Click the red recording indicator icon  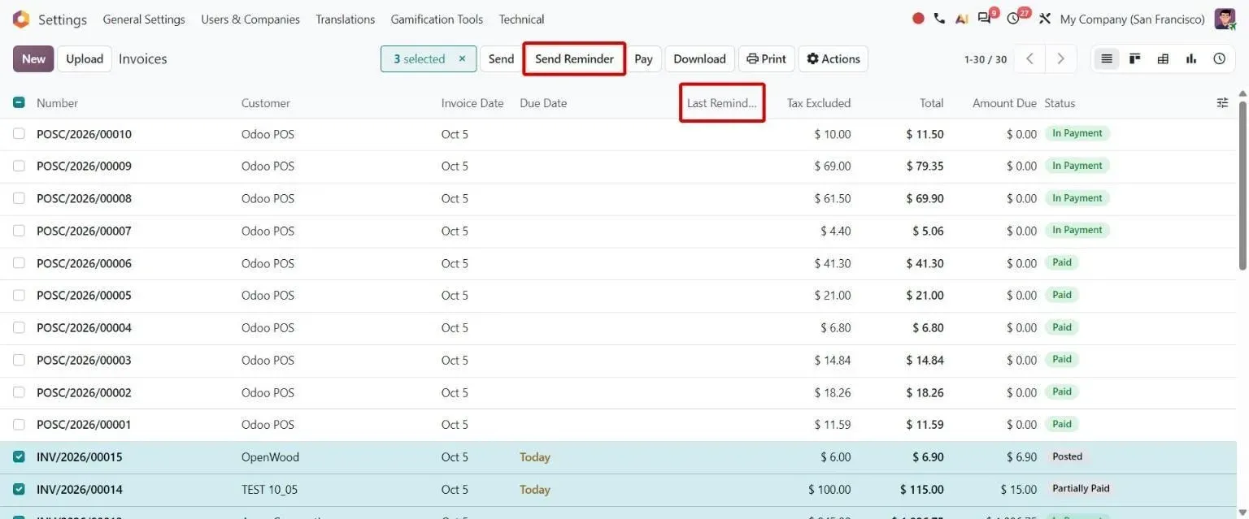pos(918,19)
